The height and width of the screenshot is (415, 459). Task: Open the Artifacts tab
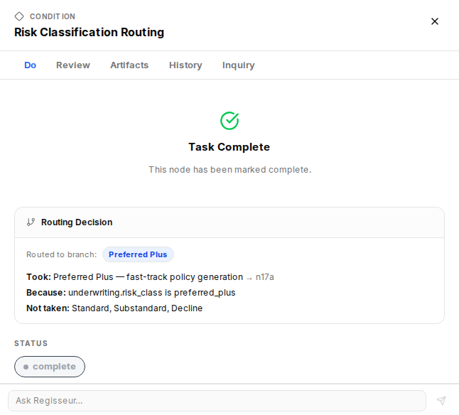click(x=129, y=65)
